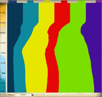Select the 1221BC timeline marker
The height and width of the screenshot is (97, 102).
3,43
